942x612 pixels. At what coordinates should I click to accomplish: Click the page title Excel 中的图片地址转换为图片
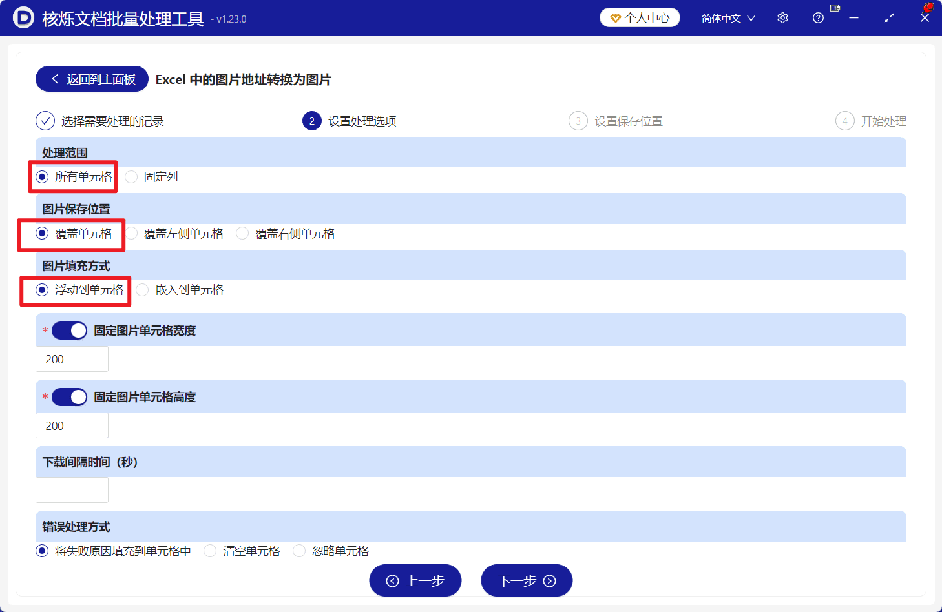(x=244, y=79)
